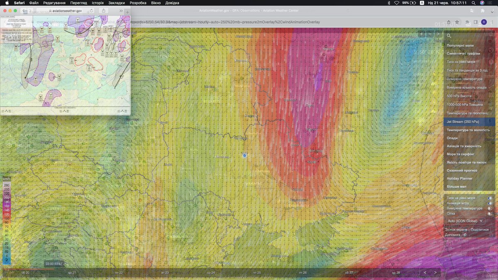Step the timeline forward with the right arrow
This screenshot has height=280, width=498.
tap(435, 273)
